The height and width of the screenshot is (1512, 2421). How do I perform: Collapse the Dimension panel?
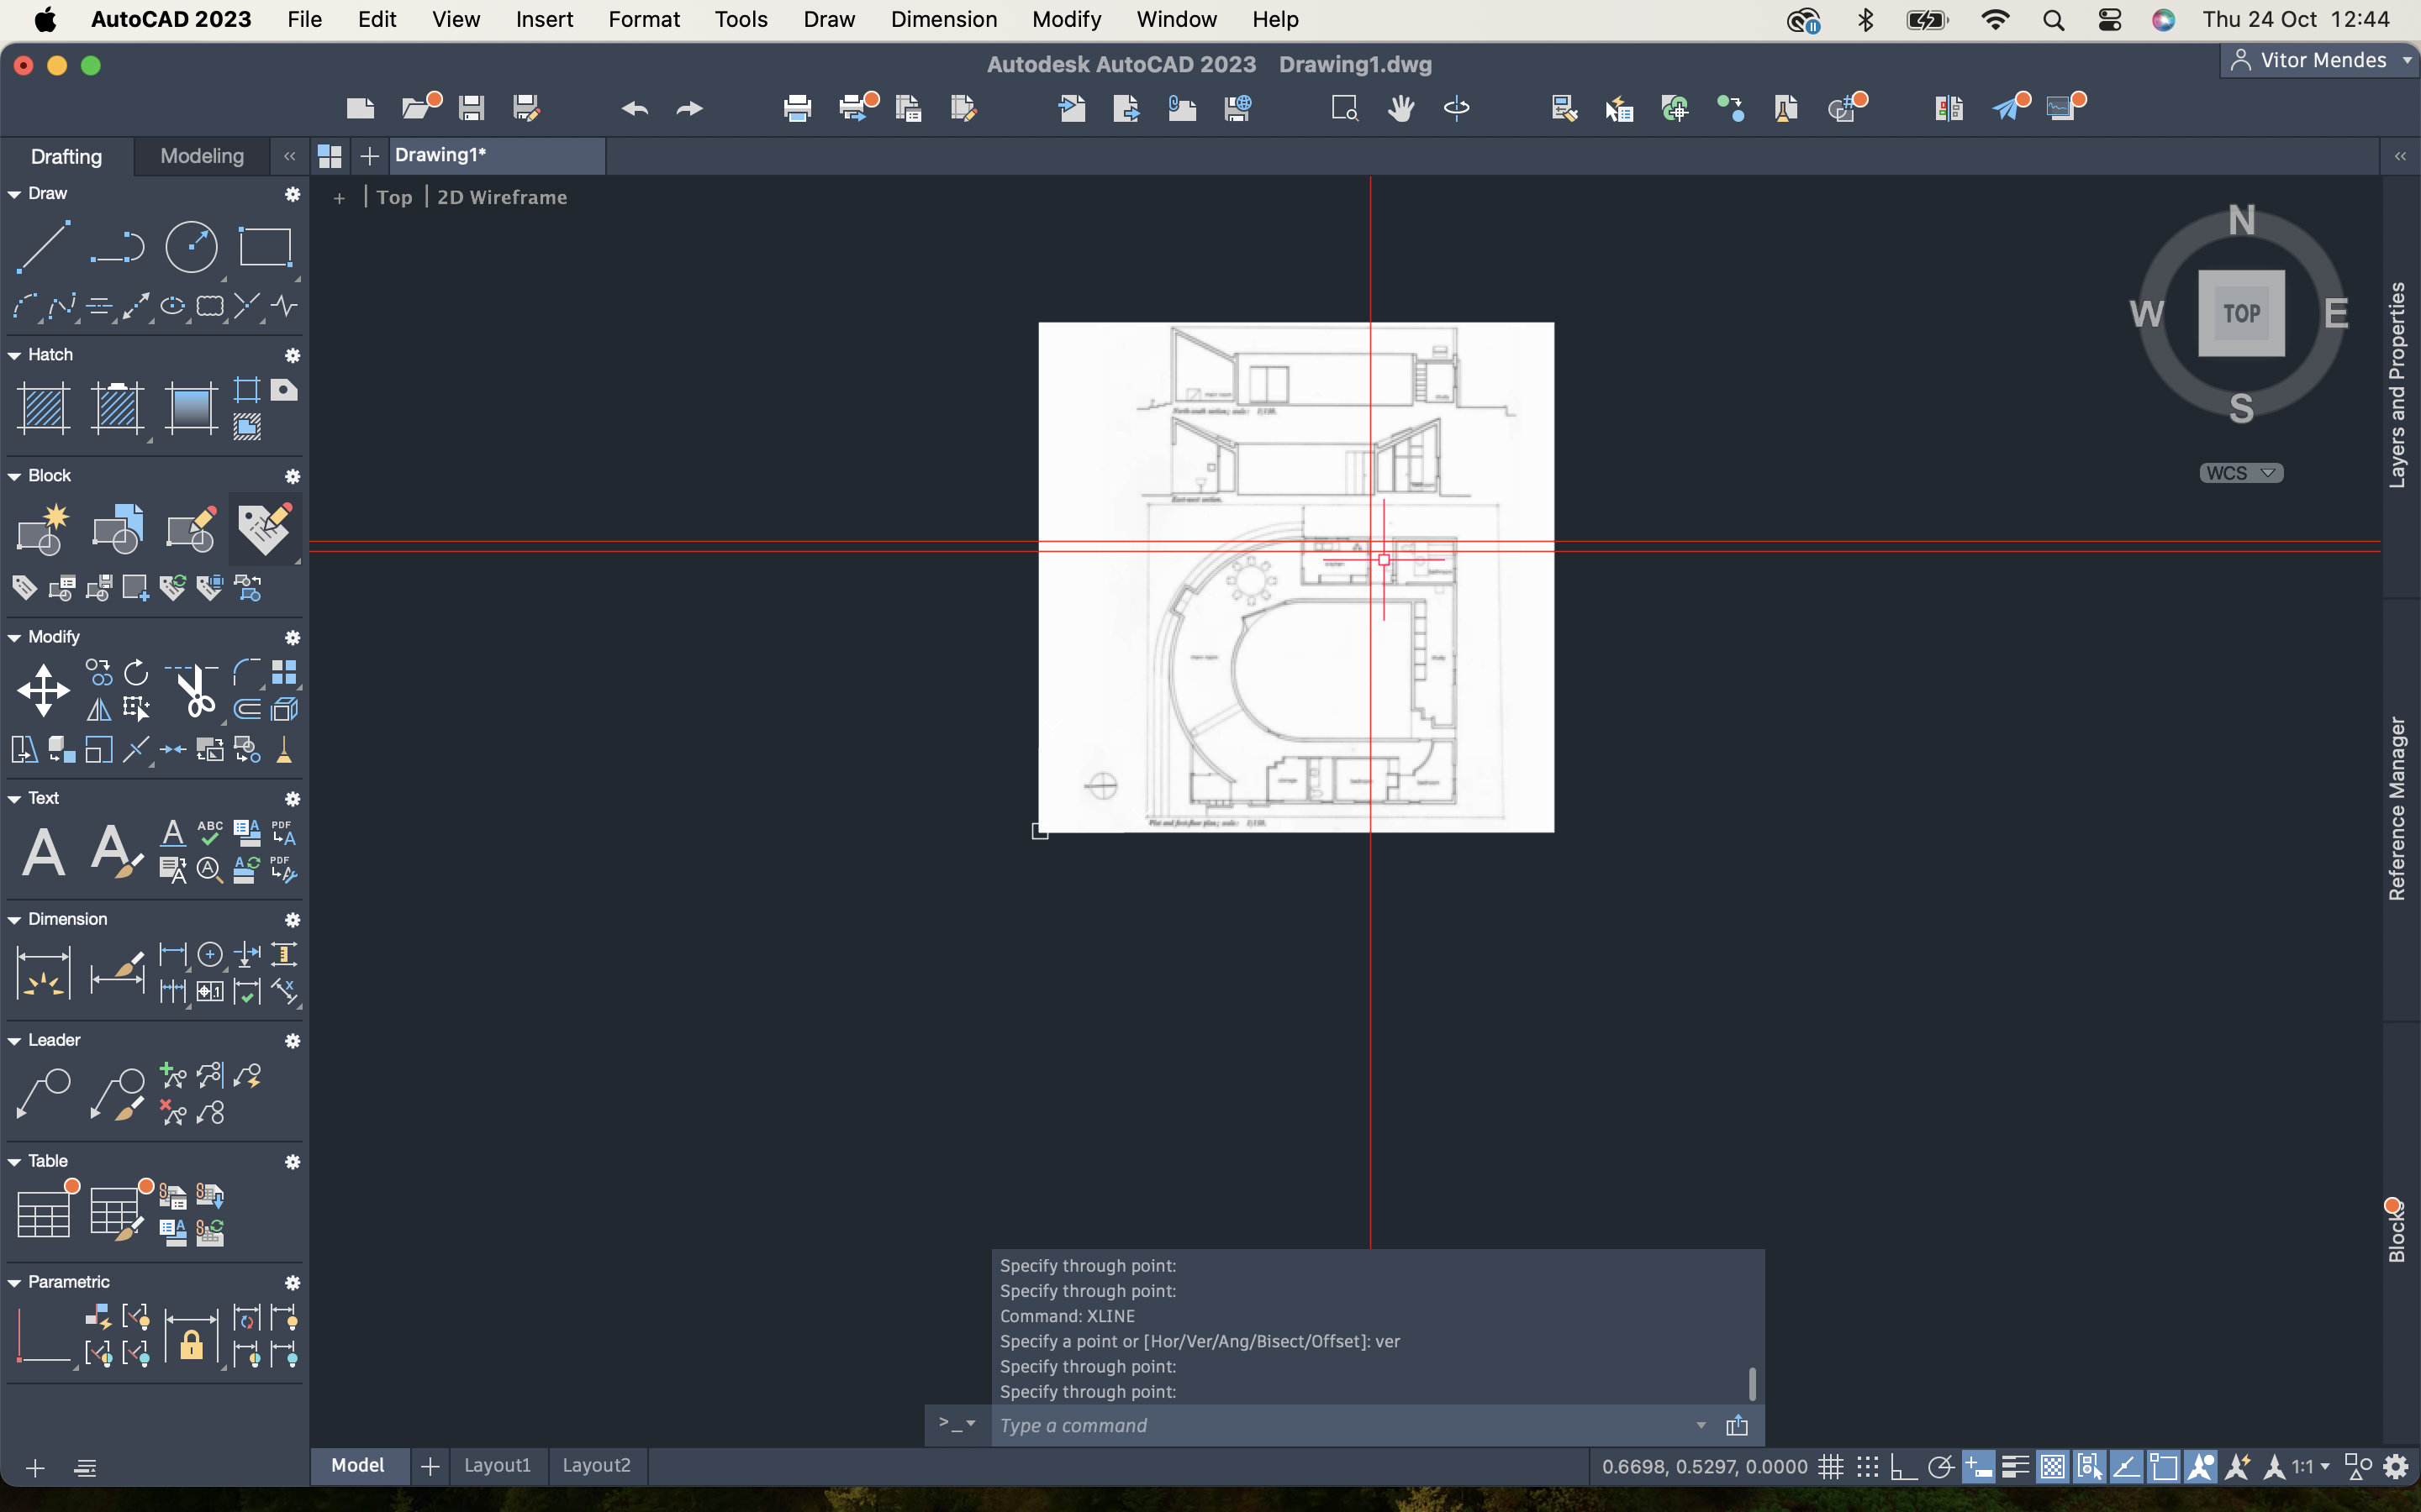tap(14, 919)
